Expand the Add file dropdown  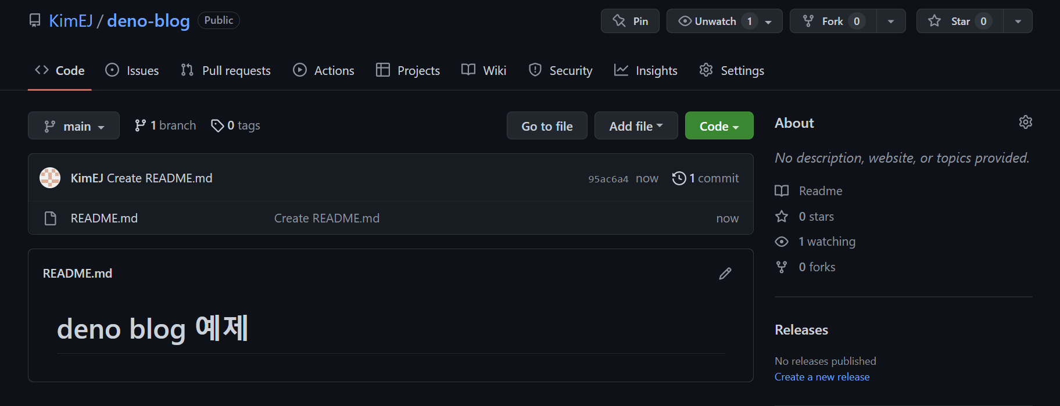coord(636,126)
